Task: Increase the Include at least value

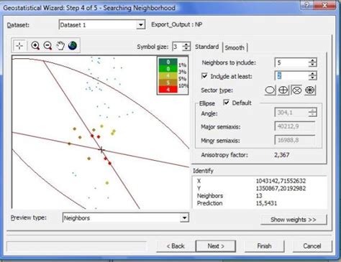Action: coord(312,74)
